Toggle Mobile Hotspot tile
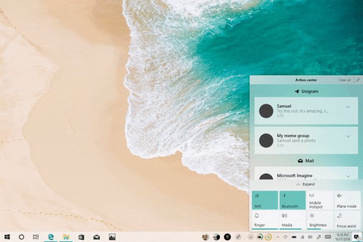The height and width of the screenshot is (242, 363). (320, 200)
